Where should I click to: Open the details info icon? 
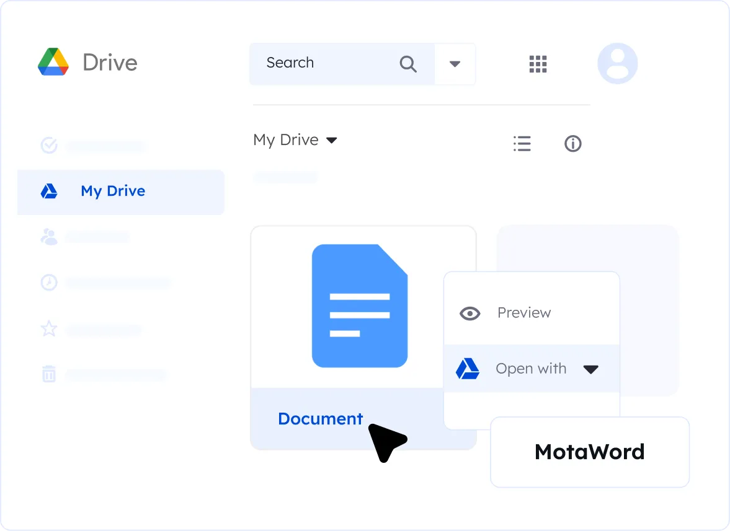click(x=572, y=143)
